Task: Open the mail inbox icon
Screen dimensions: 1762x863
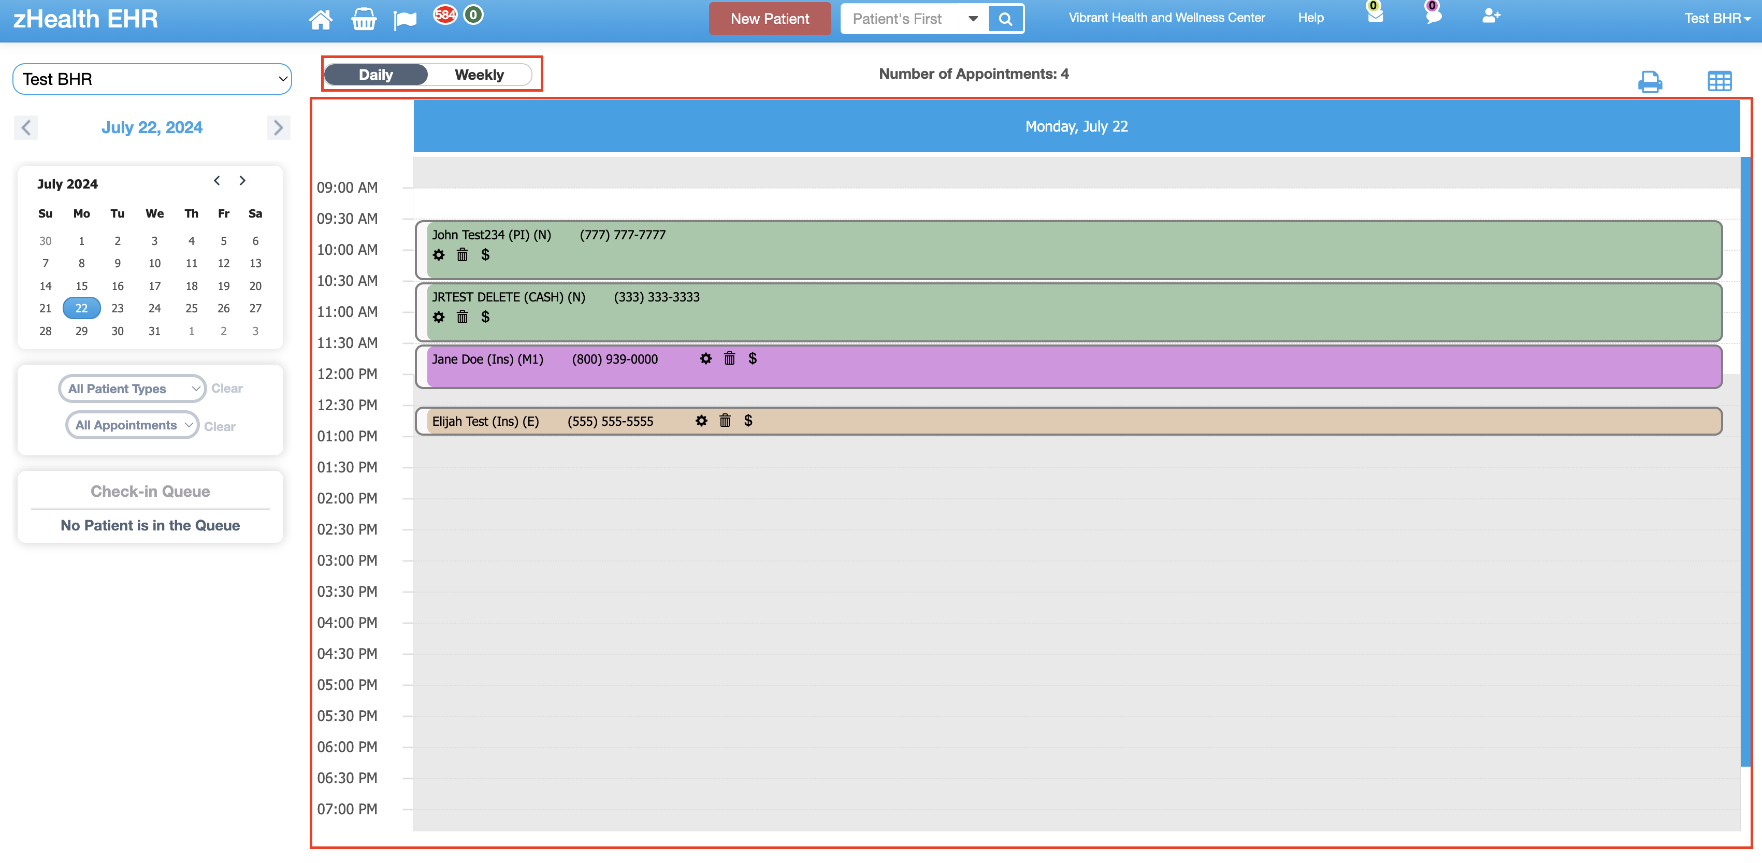Action: tap(1375, 15)
